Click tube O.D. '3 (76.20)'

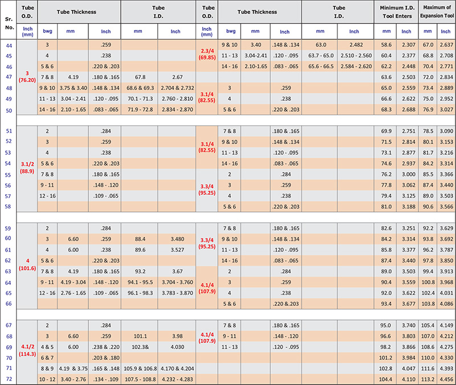pos(27,77)
